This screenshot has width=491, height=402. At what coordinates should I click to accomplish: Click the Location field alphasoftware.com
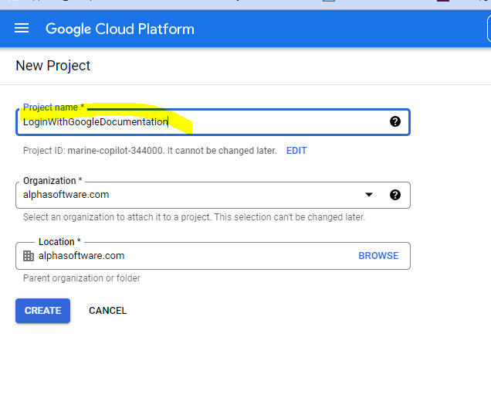pyautogui.click(x=213, y=256)
